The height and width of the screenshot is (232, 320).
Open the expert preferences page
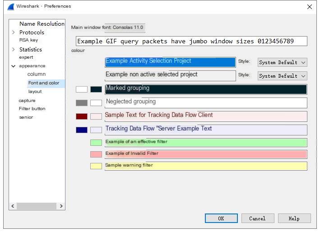tap(26, 57)
